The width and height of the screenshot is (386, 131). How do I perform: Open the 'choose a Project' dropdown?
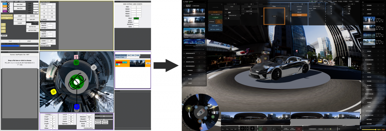tap(120, 57)
